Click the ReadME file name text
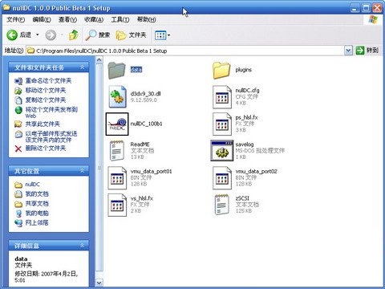Image resolution: width=385 pixels, height=289 pixels. (140, 144)
